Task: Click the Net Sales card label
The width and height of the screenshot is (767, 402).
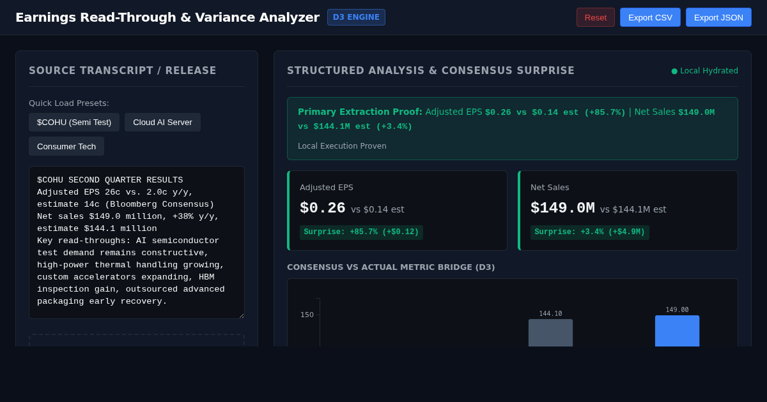Action: coord(550,187)
